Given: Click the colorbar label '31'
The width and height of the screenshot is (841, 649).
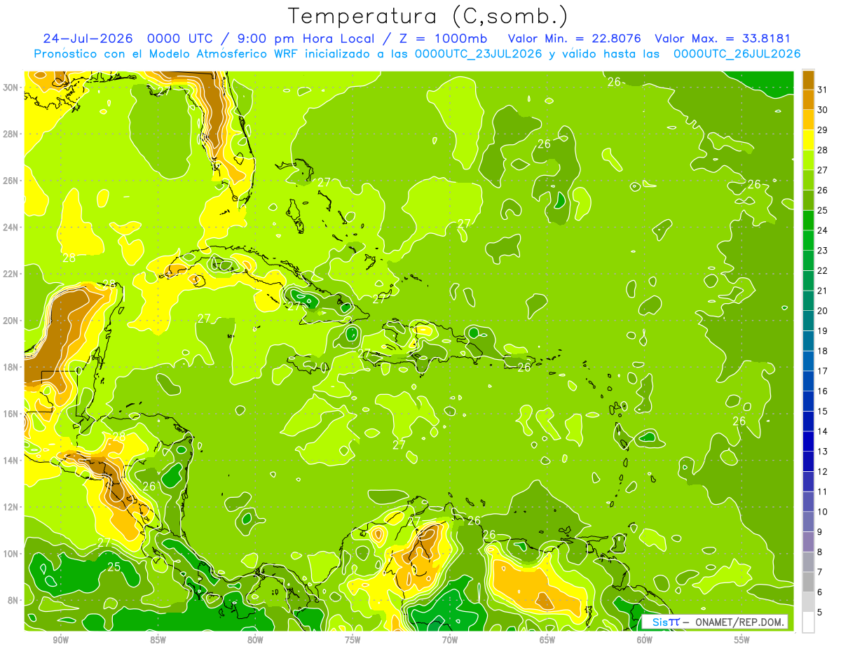Looking at the screenshot, I should 823,90.
